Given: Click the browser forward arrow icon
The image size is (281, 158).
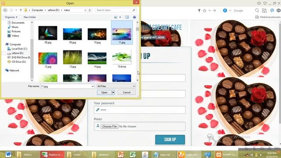Looking at the screenshot, I should coord(214,11).
